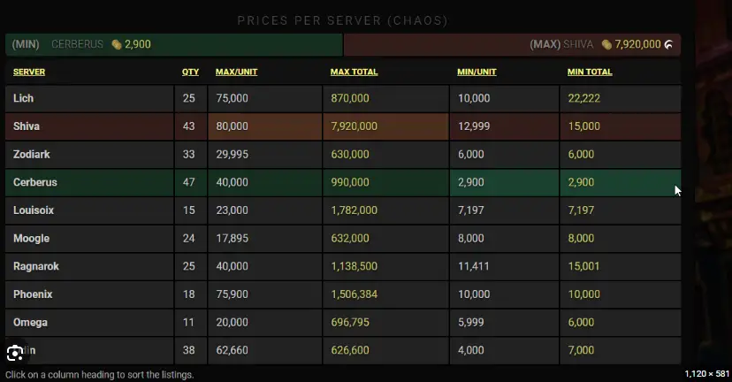The height and width of the screenshot is (382, 732).
Task: Sort by MAX TOTAL column heading
Action: tap(354, 72)
